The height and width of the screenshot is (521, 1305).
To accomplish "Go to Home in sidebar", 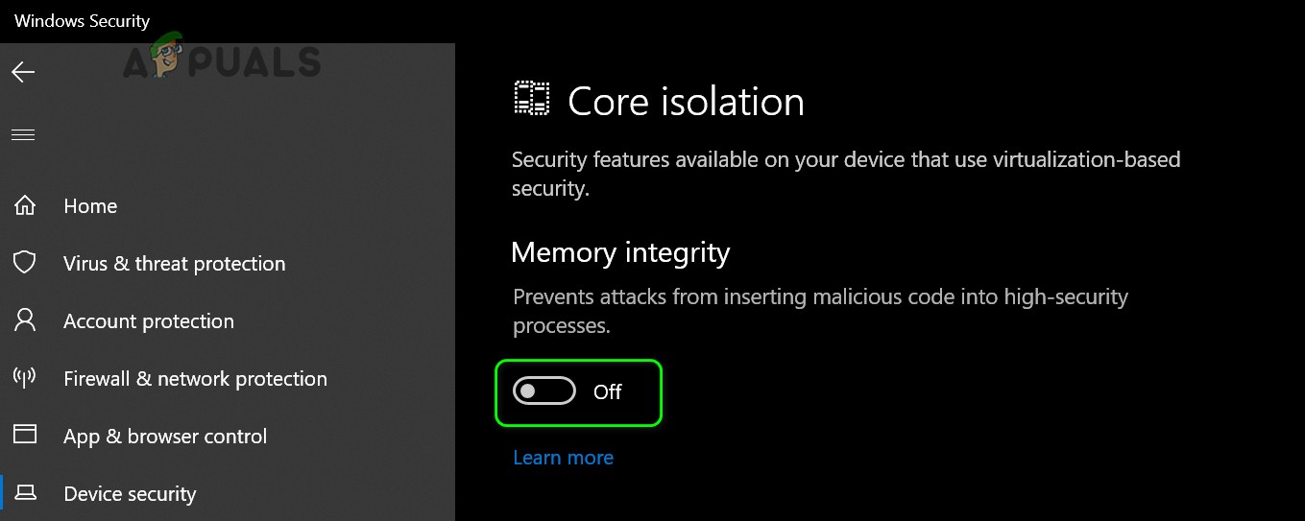I will click(90, 205).
